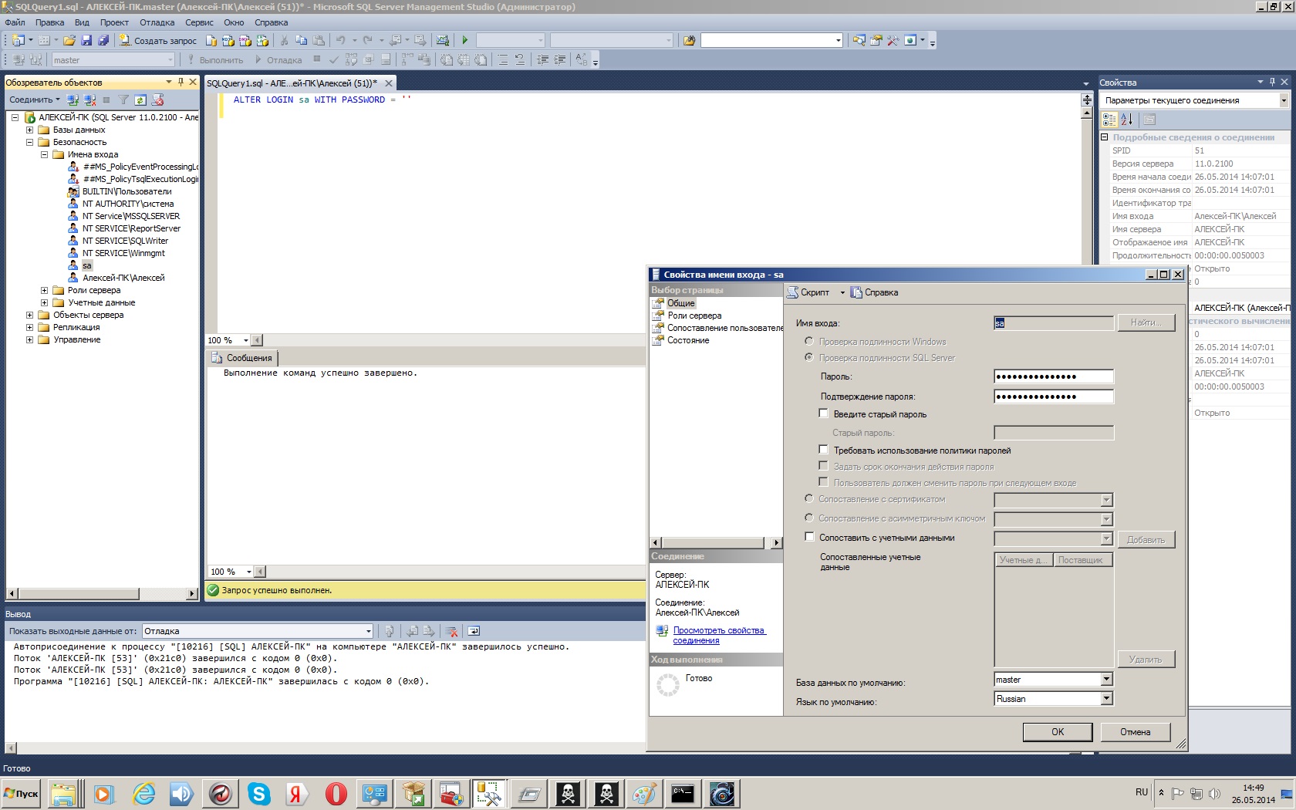1296x810 pixels.
Task: Click 'Отмена' button in login properties dialog
Action: (1135, 732)
